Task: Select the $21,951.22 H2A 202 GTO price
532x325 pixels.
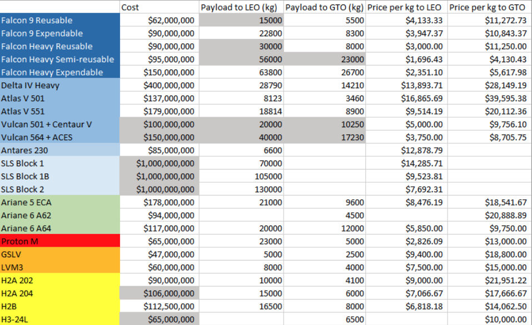Action: [x=490, y=280]
